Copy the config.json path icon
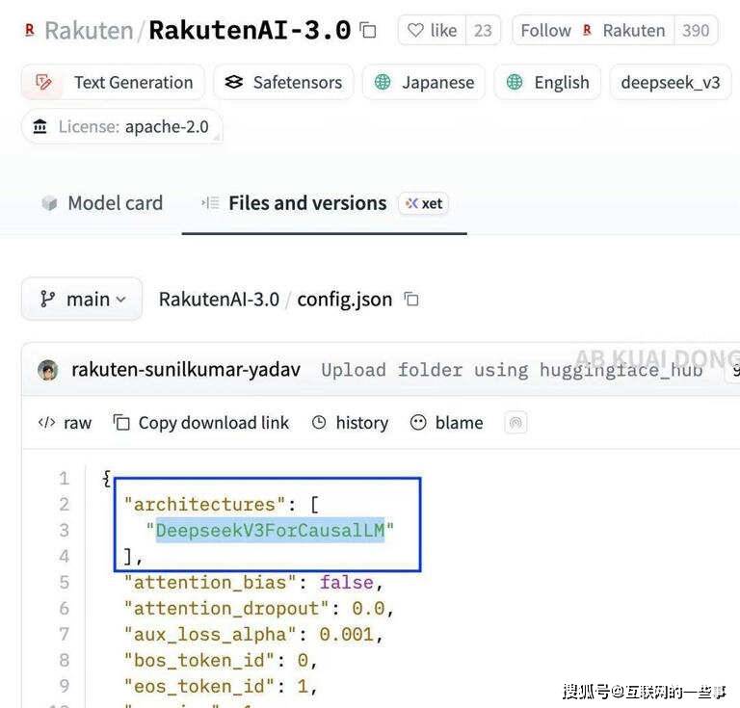Image resolution: width=740 pixels, height=708 pixels. click(x=411, y=300)
